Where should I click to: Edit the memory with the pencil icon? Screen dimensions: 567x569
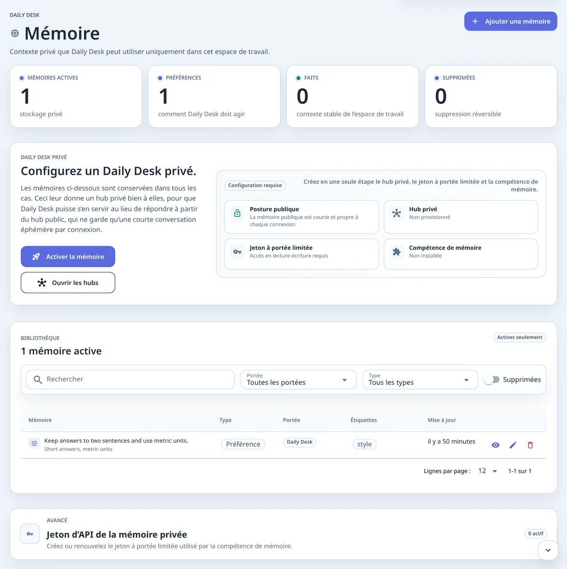(x=513, y=445)
